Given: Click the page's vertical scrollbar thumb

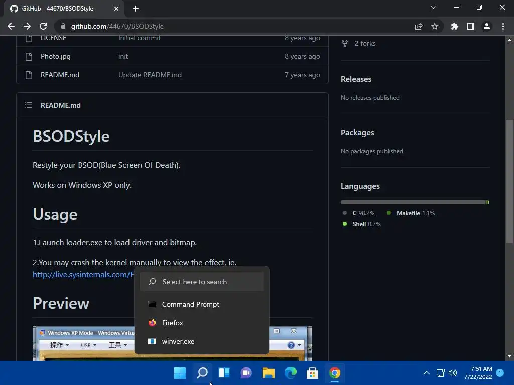Looking at the screenshot, I should pyautogui.click(x=509, y=181).
